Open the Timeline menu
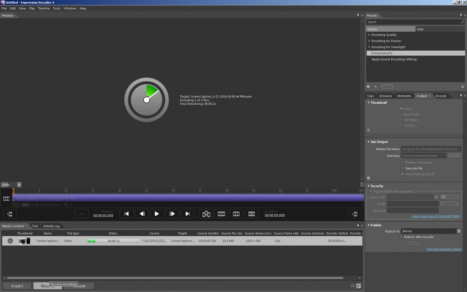 point(44,8)
